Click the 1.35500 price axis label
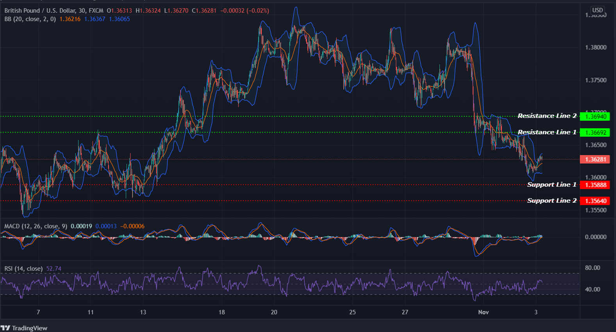Viewport: 616px width, 332px height. (x=596, y=210)
